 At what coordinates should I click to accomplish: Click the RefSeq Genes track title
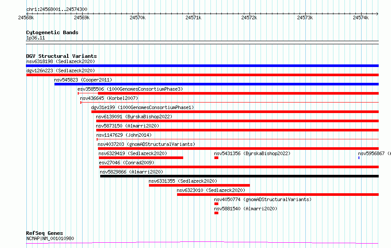45,233
